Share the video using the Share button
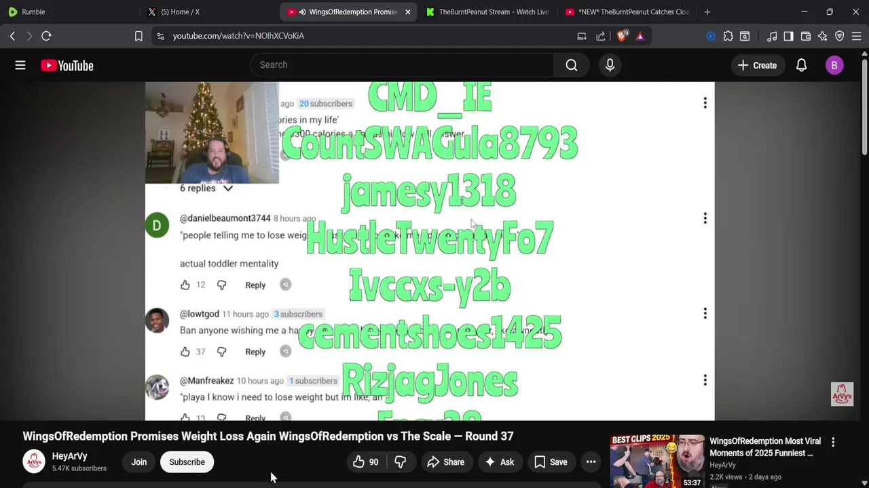Image resolution: width=869 pixels, height=488 pixels. pos(445,462)
